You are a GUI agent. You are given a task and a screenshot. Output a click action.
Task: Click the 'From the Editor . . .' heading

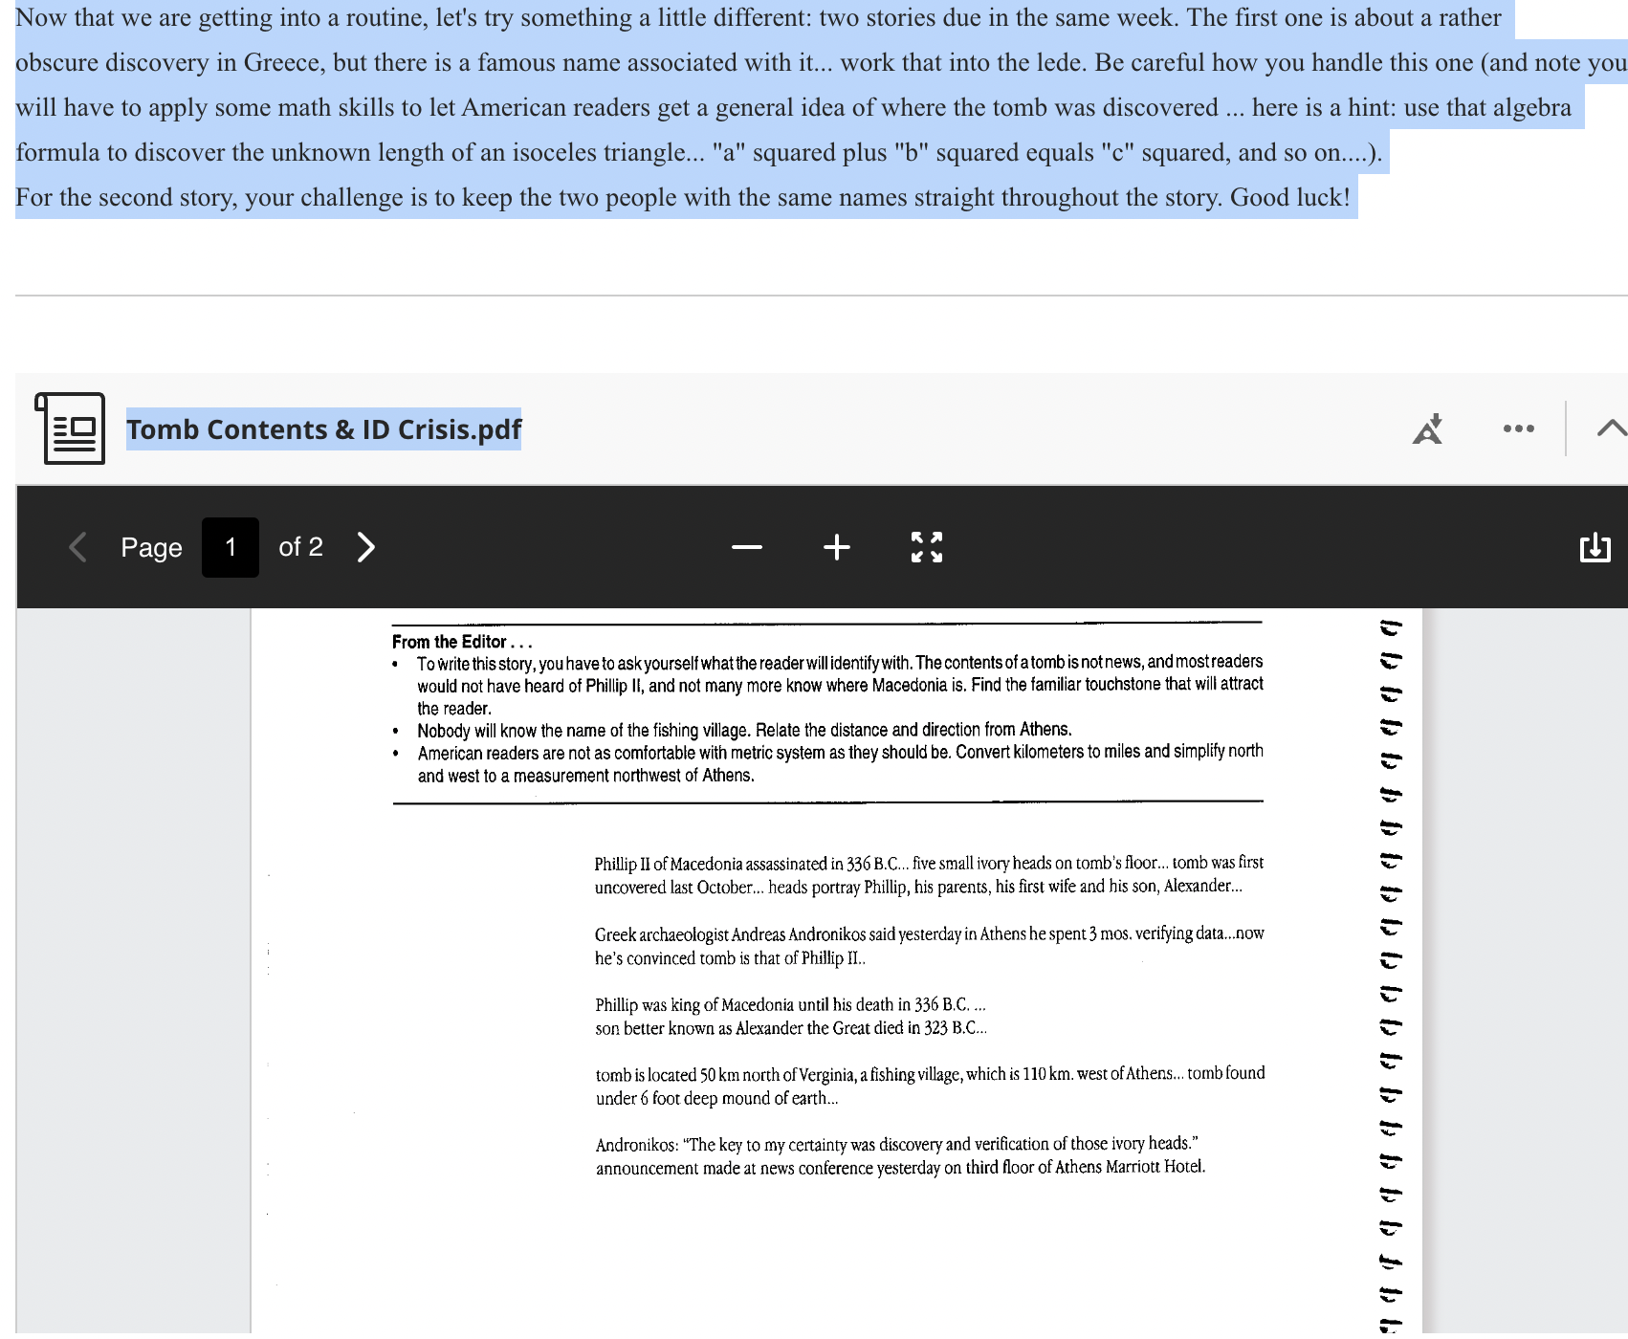click(462, 642)
